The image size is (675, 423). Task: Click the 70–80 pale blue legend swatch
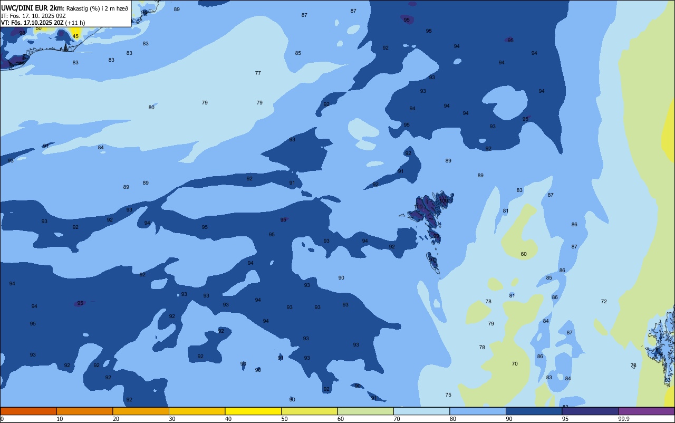pyautogui.click(x=421, y=411)
